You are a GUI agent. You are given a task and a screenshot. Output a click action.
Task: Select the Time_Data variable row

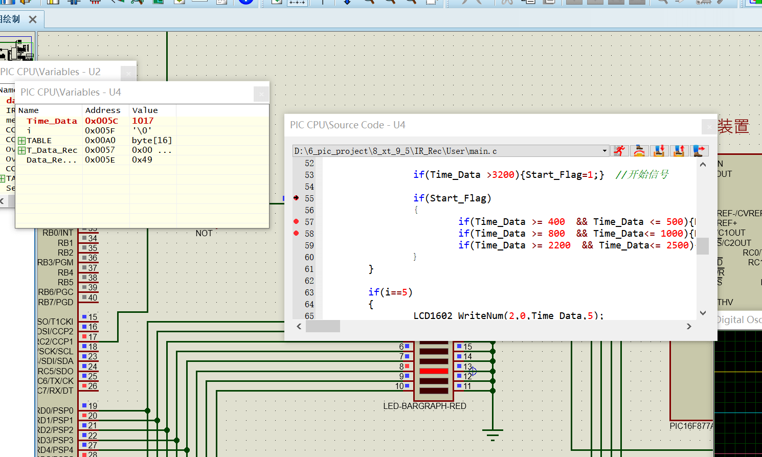click(52, 121)
